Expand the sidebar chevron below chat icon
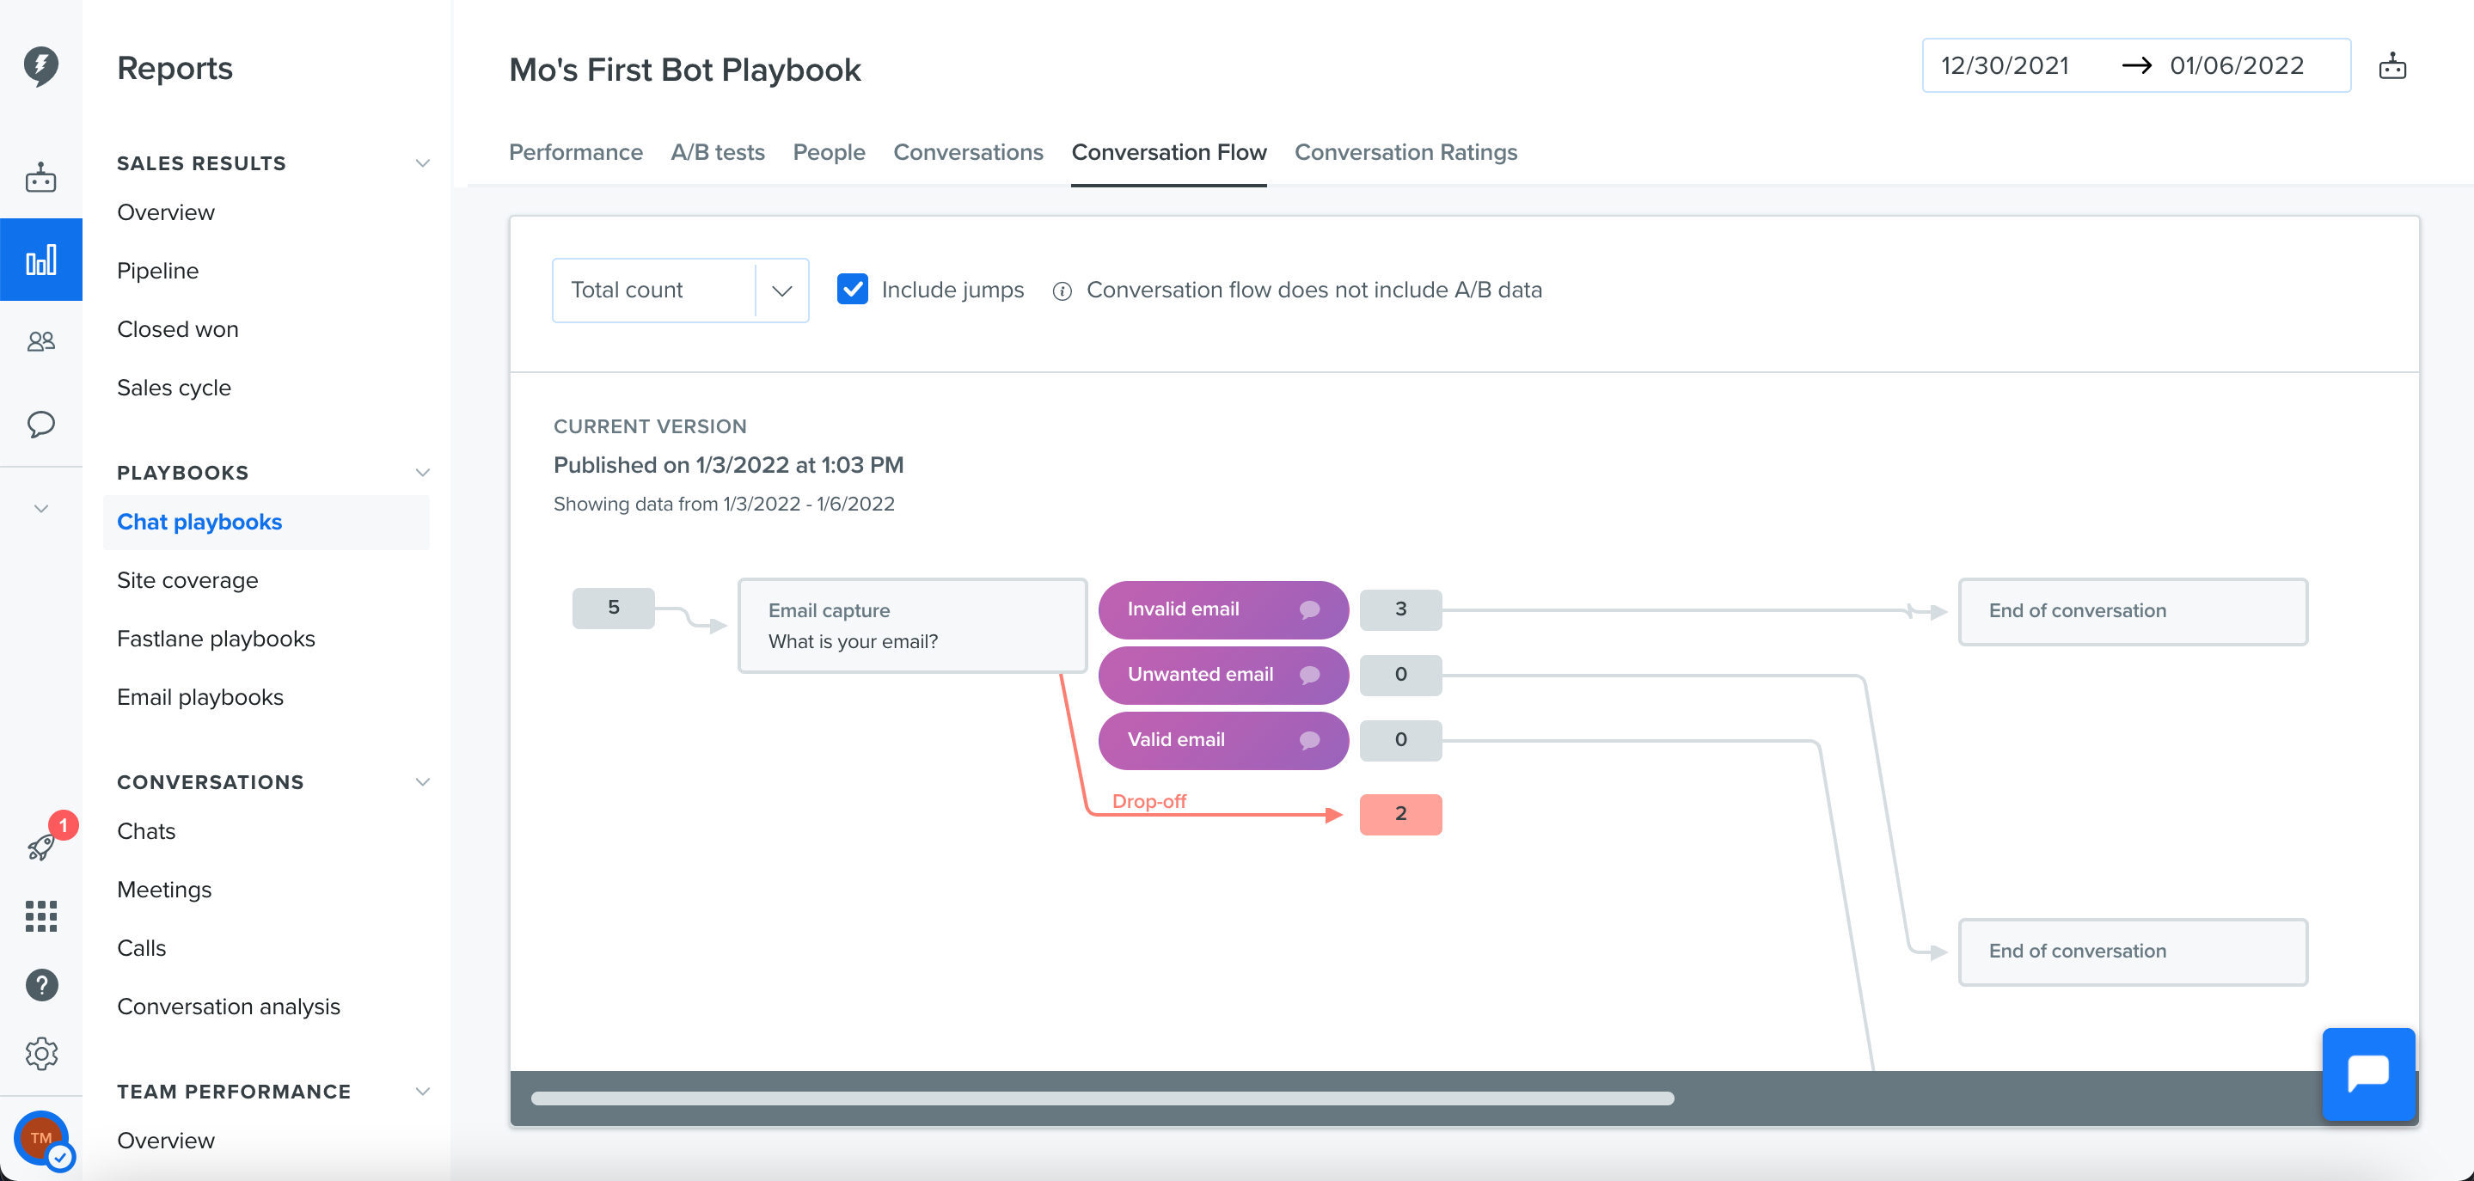Viewport: 2474px width, 1181px height. click(40, 508)
